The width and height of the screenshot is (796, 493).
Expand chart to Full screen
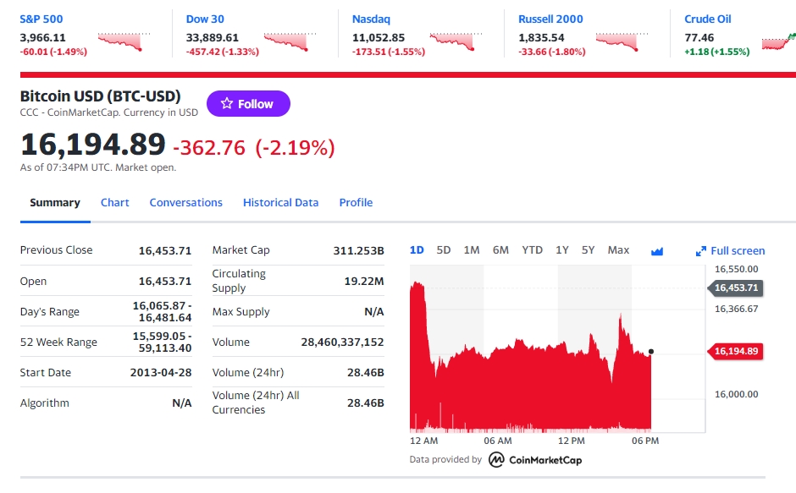[730, 251]
